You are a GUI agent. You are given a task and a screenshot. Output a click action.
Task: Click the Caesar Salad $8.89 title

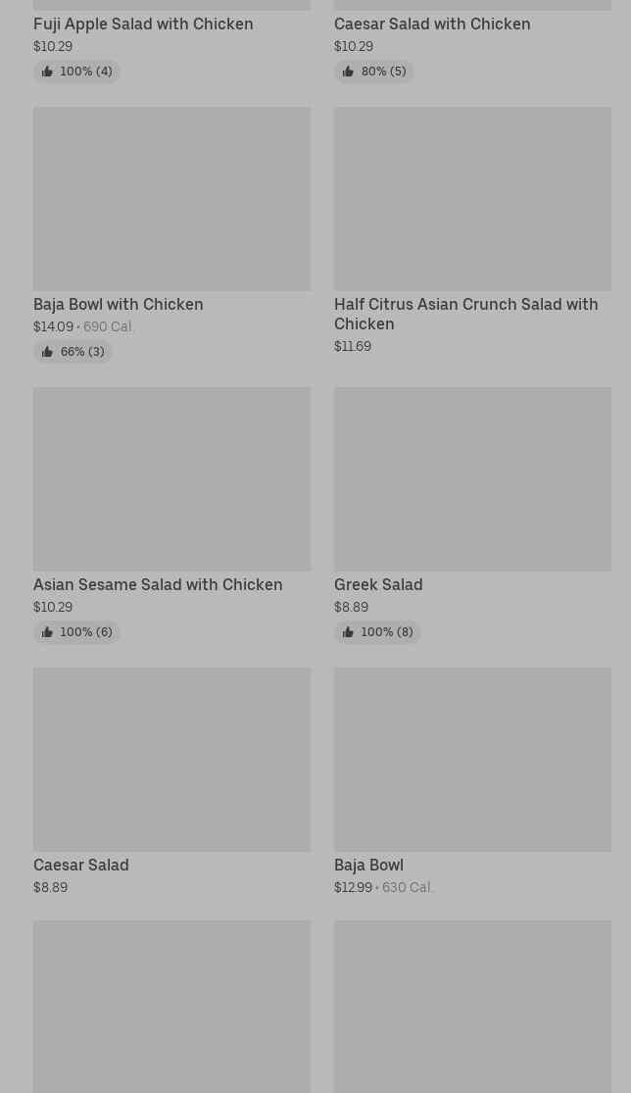81,865
